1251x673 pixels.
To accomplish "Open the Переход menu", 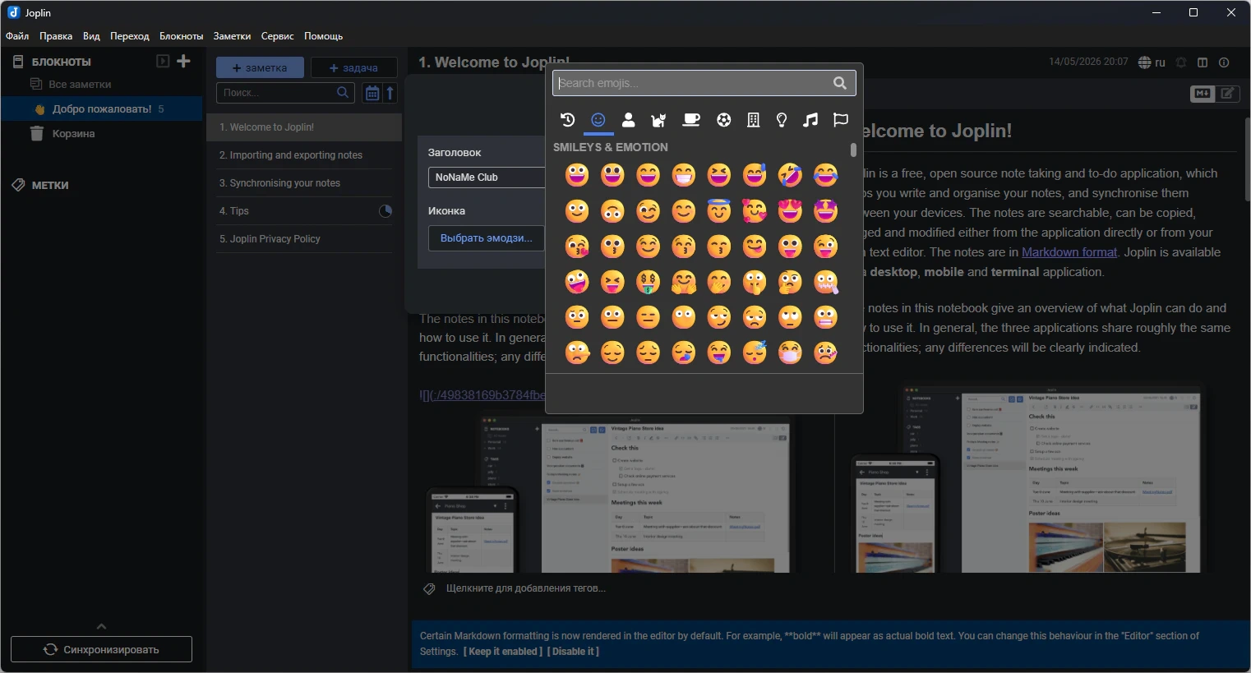I will click(130, 36).
